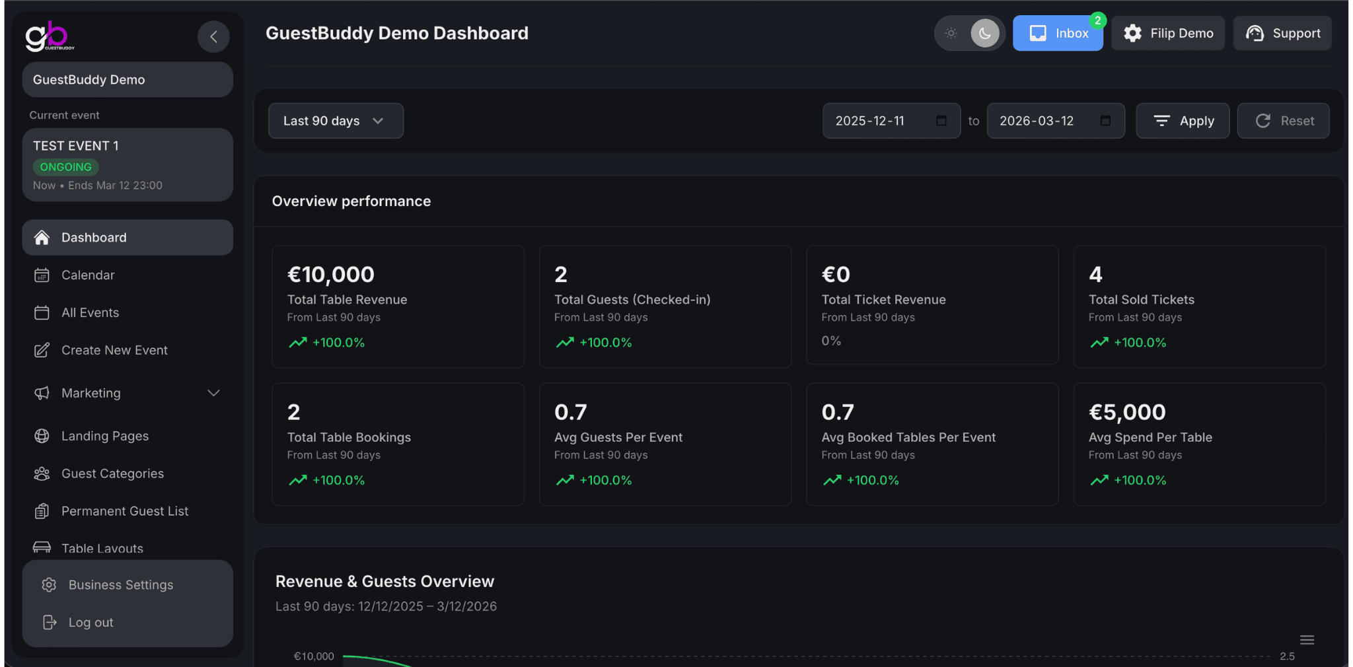
Task: Open the Last 90 days dropdown
Action: [335, 120]
